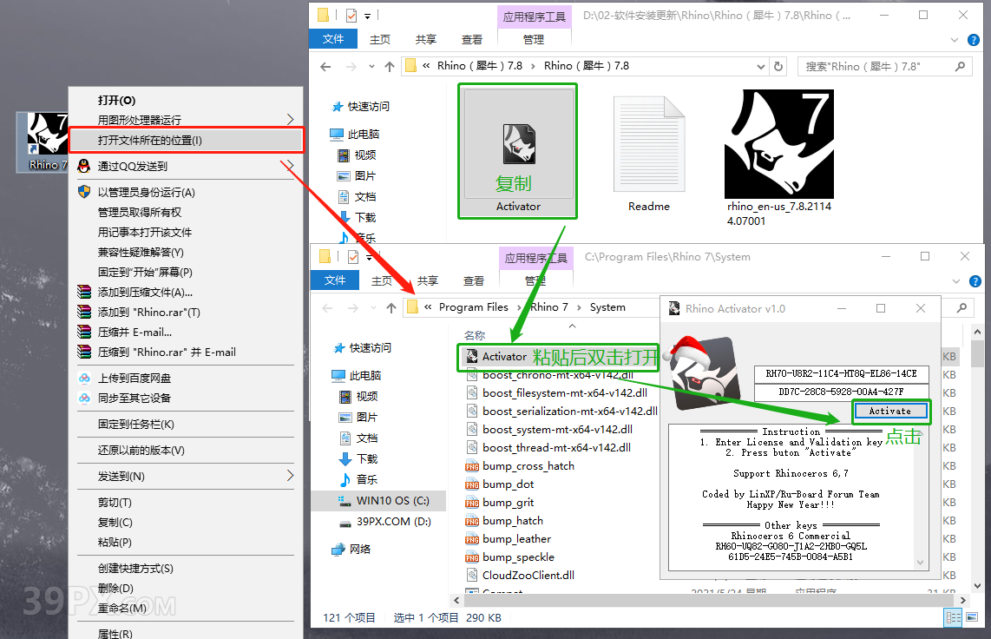
Task: Select the rhino_en-us_7.8.21144.07001 installer icon
Action: click(778, 157)
